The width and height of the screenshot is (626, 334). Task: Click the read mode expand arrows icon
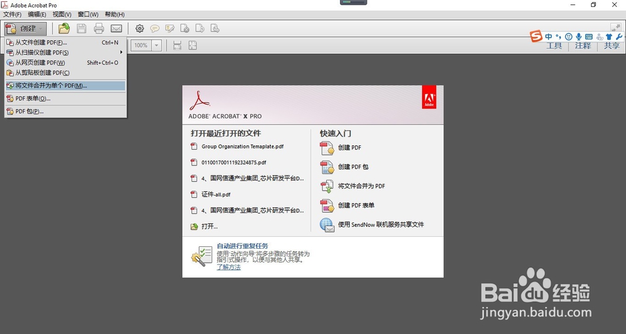(615, 28)
